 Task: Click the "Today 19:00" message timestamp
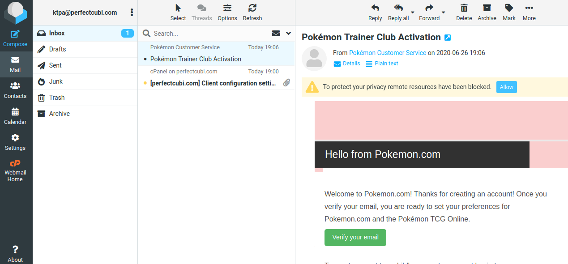point(264,72)
